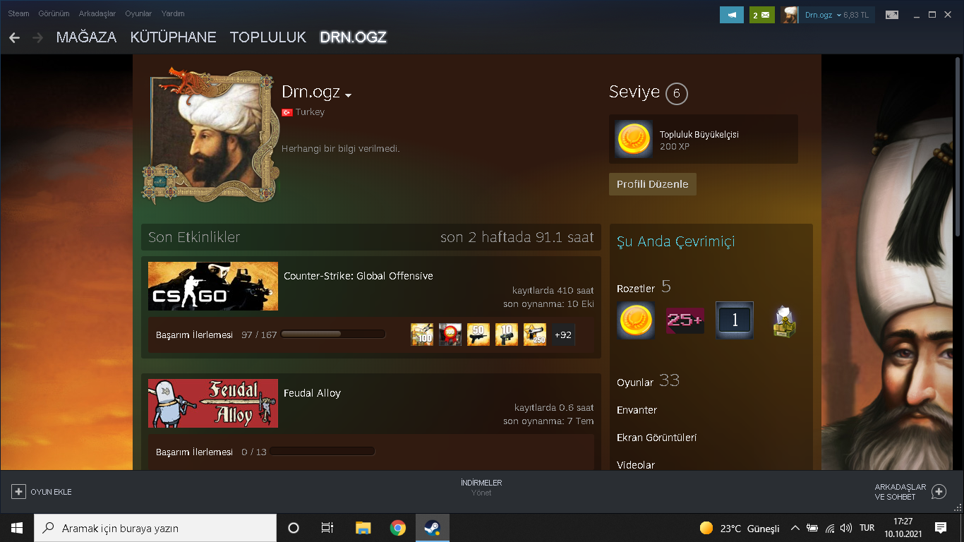Image resolution: width=964 pixels, height=542 pixels.
Task: Click the small avatar in the title bar
Action: pyautogui.click(x=790, y=15)
